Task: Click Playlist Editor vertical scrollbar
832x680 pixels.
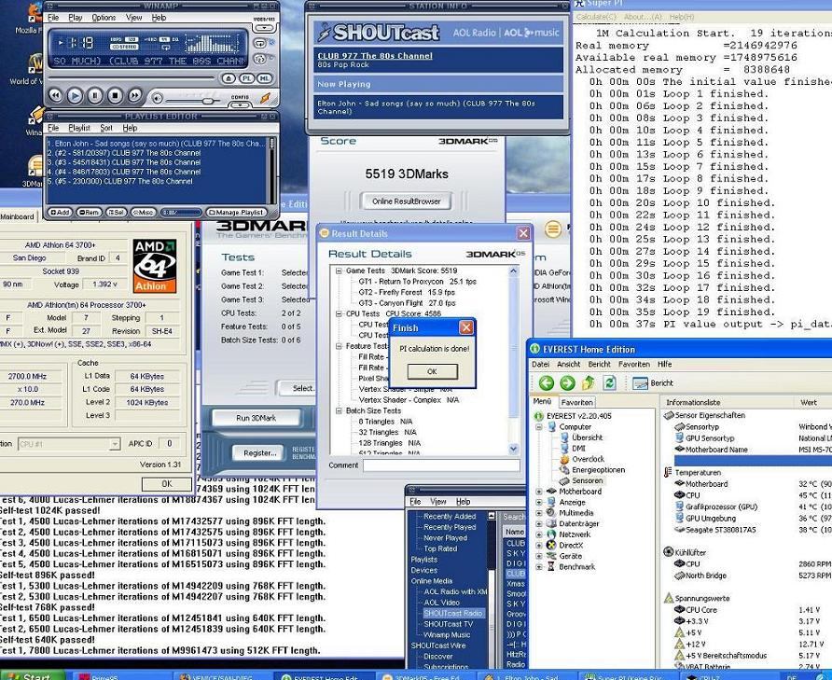Action: click(x=272, y=169)
